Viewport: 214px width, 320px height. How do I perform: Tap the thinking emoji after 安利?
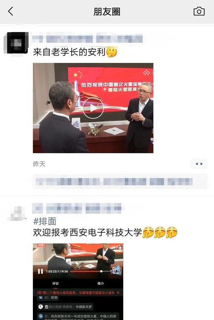click(112, 52)
